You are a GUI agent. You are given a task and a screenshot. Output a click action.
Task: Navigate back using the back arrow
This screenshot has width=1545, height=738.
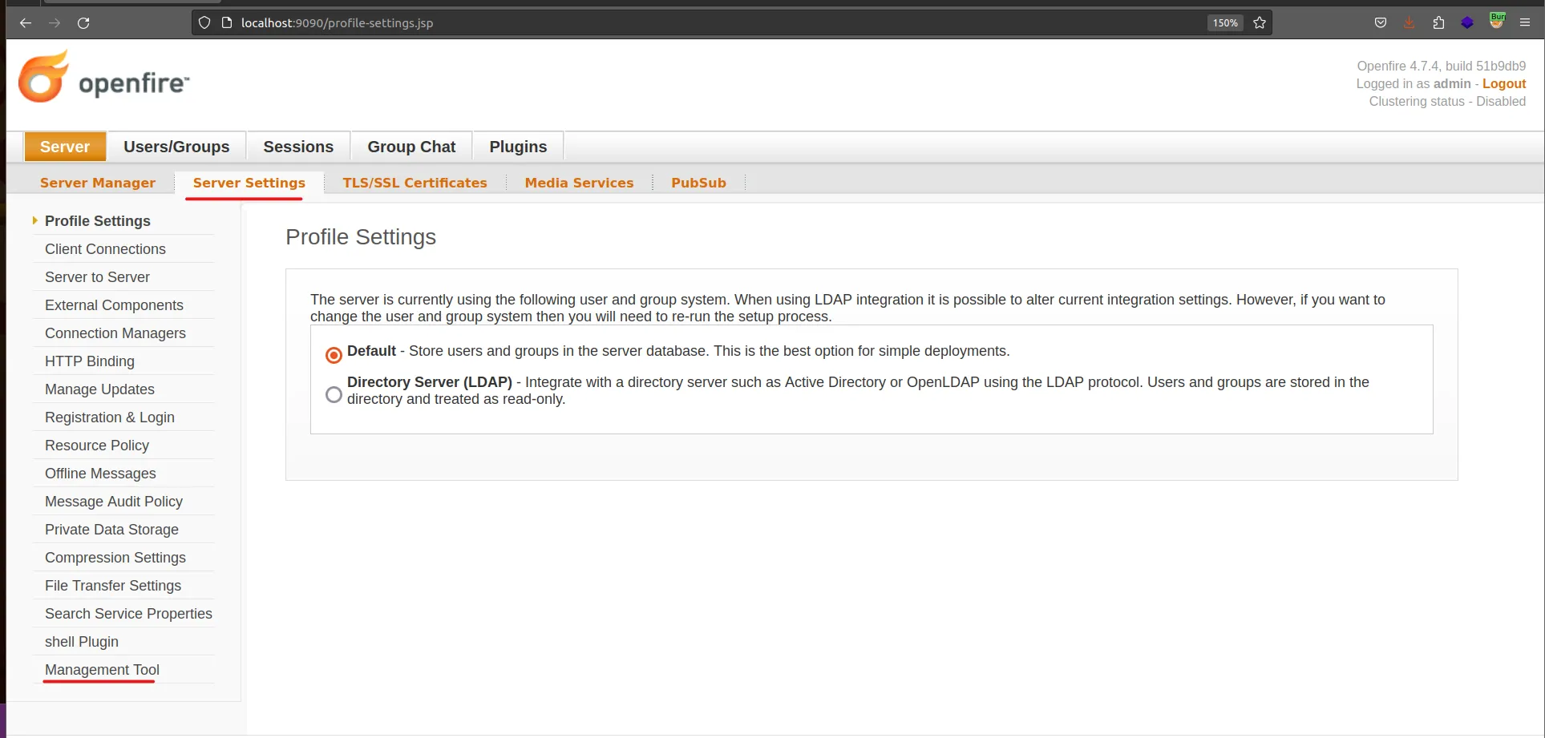25,22
